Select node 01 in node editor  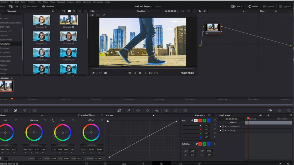coord(213,29)
